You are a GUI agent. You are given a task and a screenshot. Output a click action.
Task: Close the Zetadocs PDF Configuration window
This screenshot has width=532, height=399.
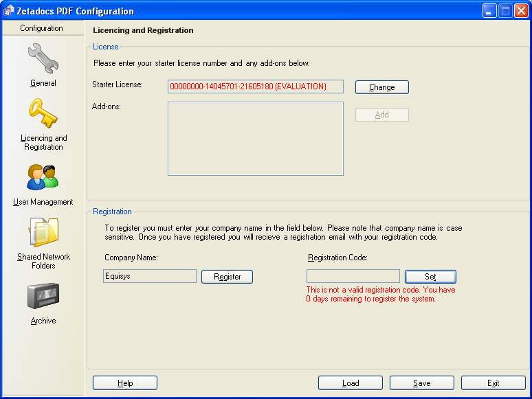520,11
